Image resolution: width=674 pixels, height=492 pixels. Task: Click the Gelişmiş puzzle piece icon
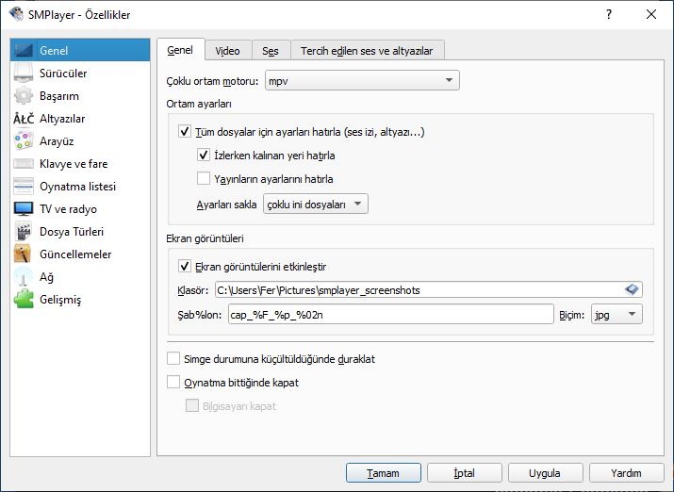[24, 300]
